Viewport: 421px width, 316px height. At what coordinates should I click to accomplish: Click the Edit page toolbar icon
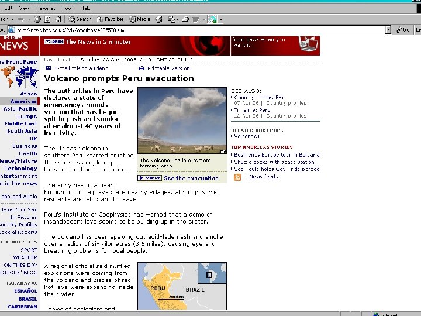[x=196, y=19]
